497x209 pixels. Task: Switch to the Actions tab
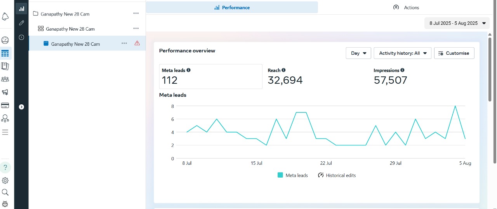pyautogui.click(x=406, y=7)
